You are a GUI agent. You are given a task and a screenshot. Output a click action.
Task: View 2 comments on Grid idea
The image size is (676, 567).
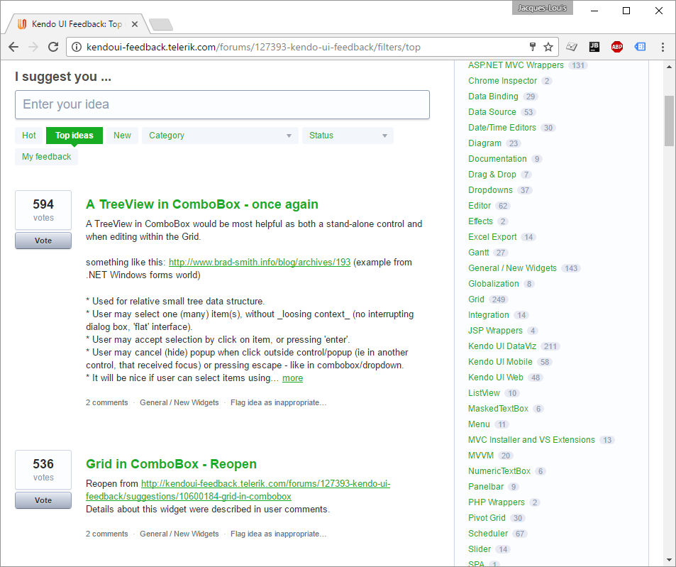pyautogui.click(x=107, y=534)
